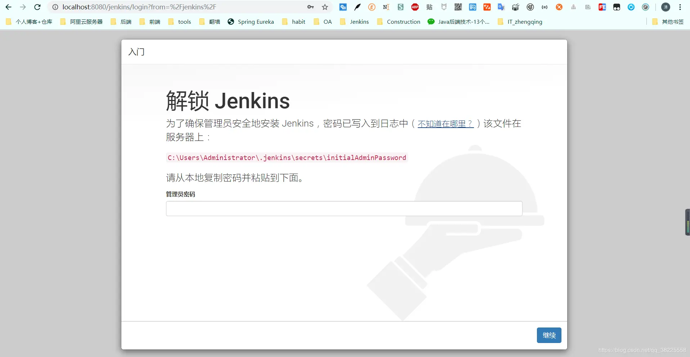The height and width of the screenshot is (357, 690).
Task: Open the Java后端技术 bookmark
Action: (458, 22)
